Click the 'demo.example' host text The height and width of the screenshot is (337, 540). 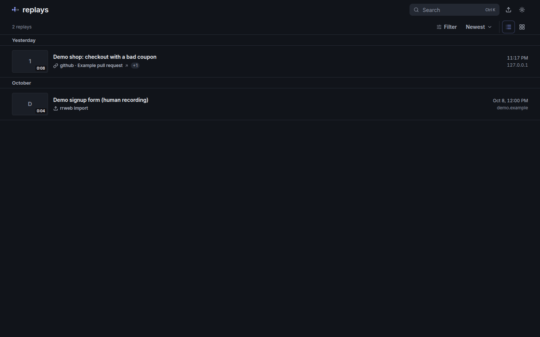pyautogui.click(x=512, y=108)
